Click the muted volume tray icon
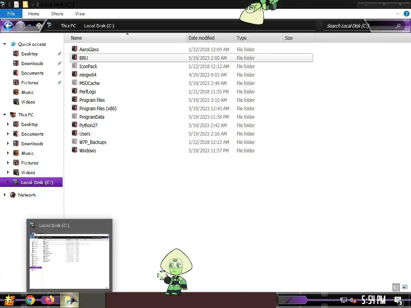 pos(353,300)
